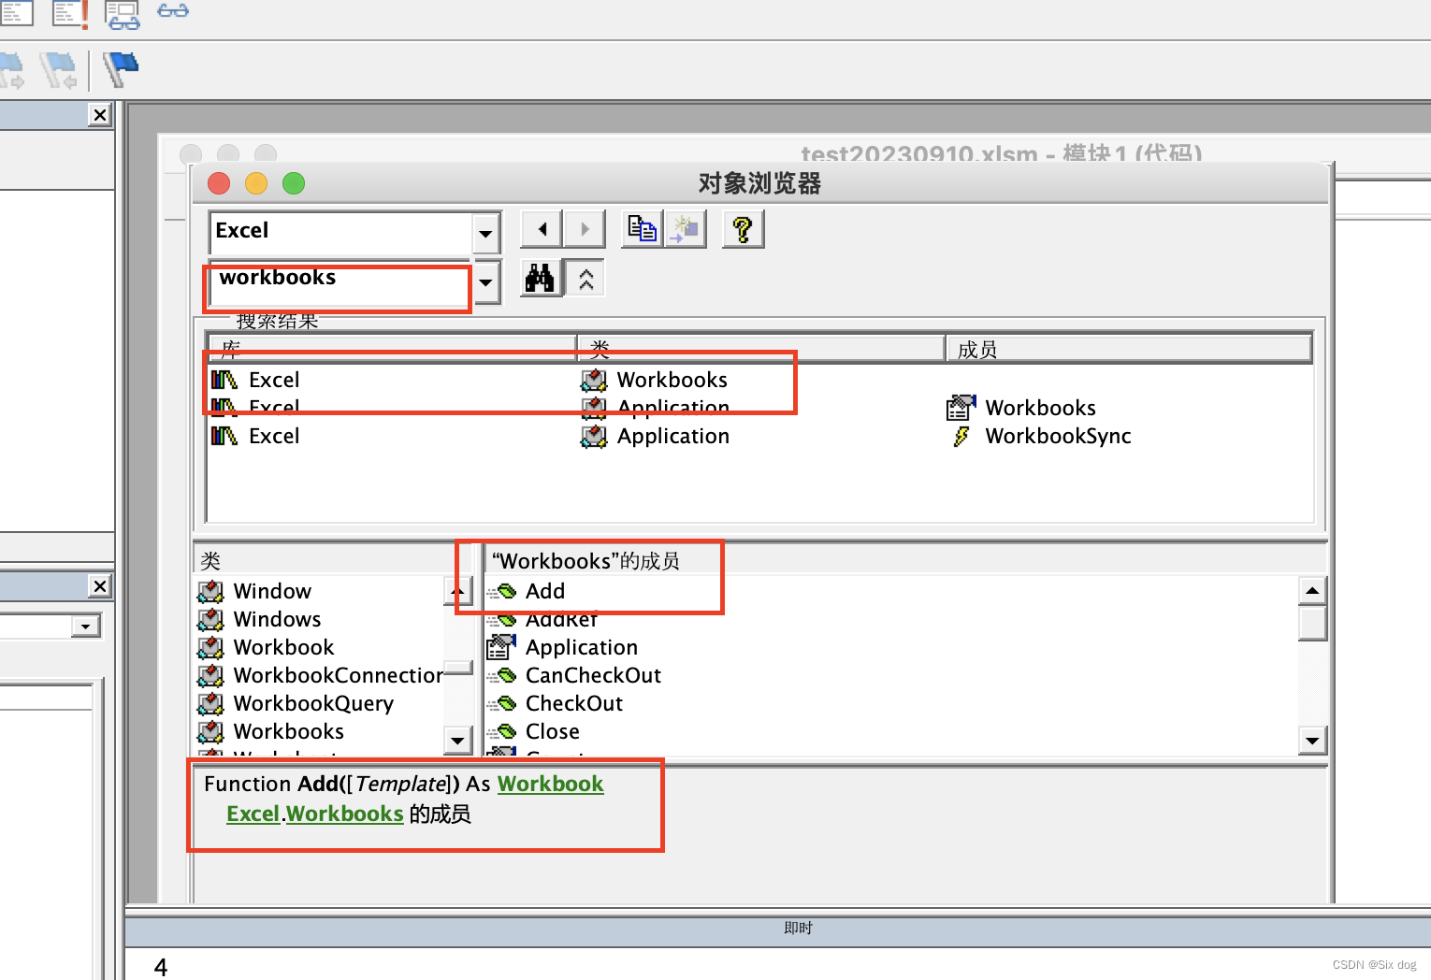Click the binoculars search button
Screen dimensions: 1431x980
(540, 278)
